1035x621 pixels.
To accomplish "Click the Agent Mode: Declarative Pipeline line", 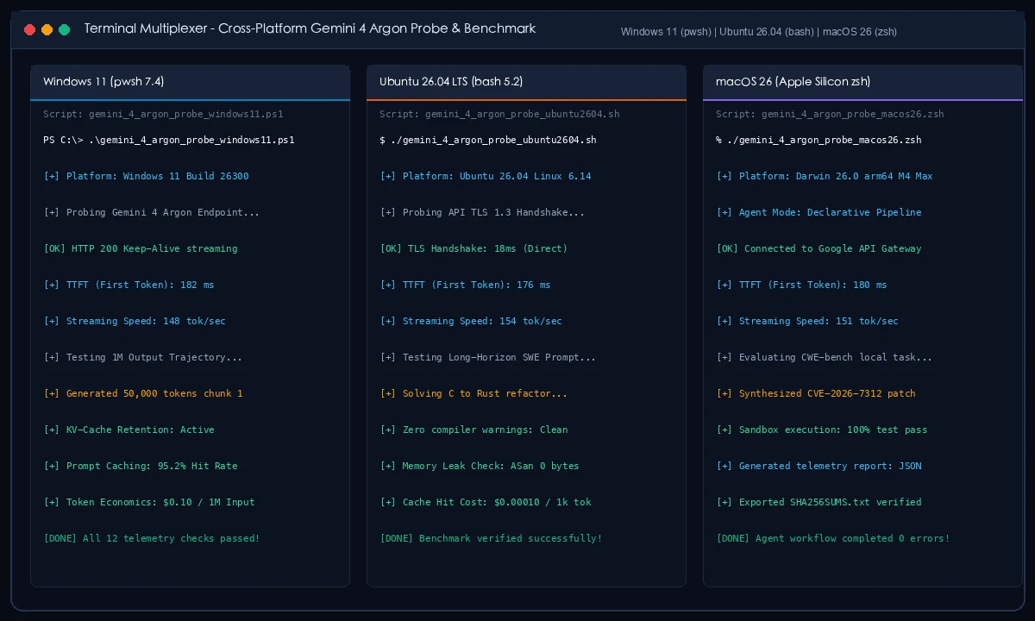I will pyautogui.click(x=819, y=212).
